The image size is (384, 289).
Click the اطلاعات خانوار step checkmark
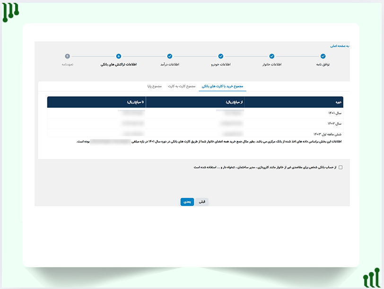[x=272, y=56]
